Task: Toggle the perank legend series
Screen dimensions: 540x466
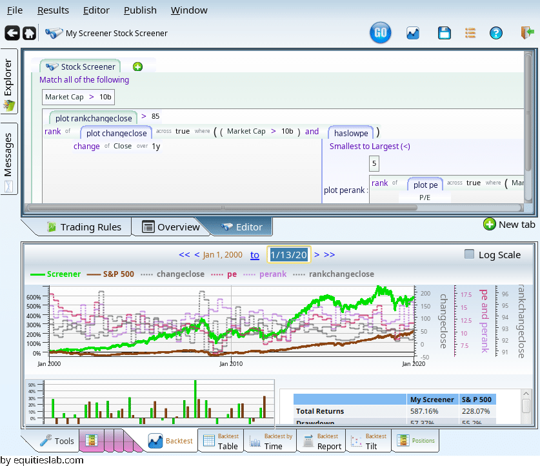Action: [x=265, y=274]
